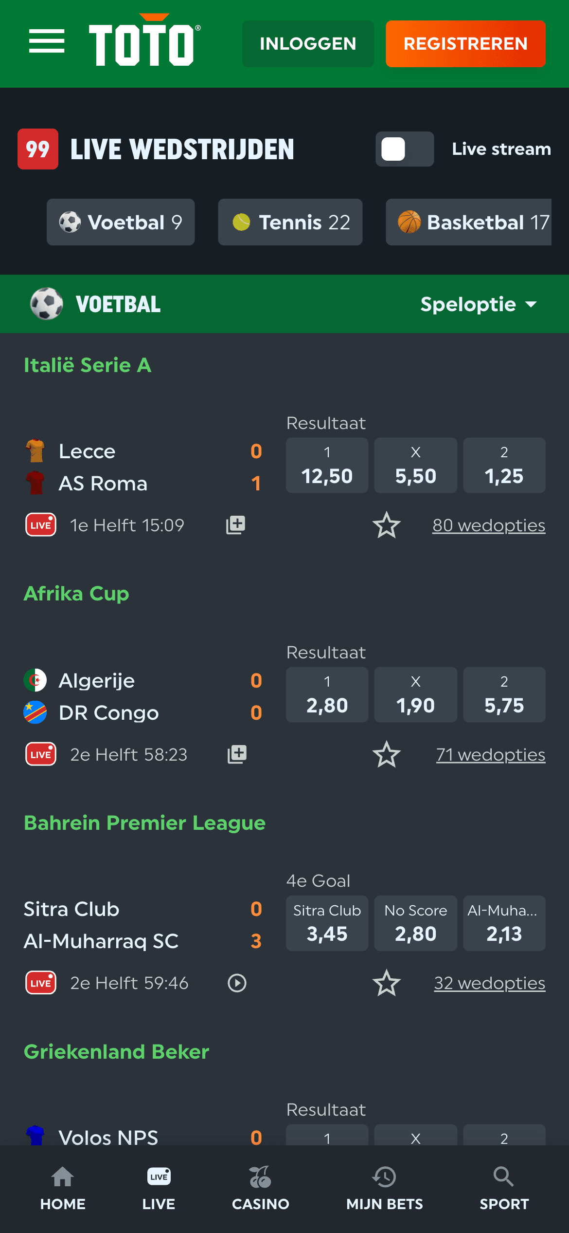Open the Speloptie dropdown
Image resolution: width=569 pixels, height=1233 pixels.
pos(478,304)
